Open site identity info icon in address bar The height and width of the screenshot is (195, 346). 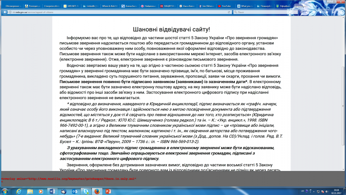point(10,12)
